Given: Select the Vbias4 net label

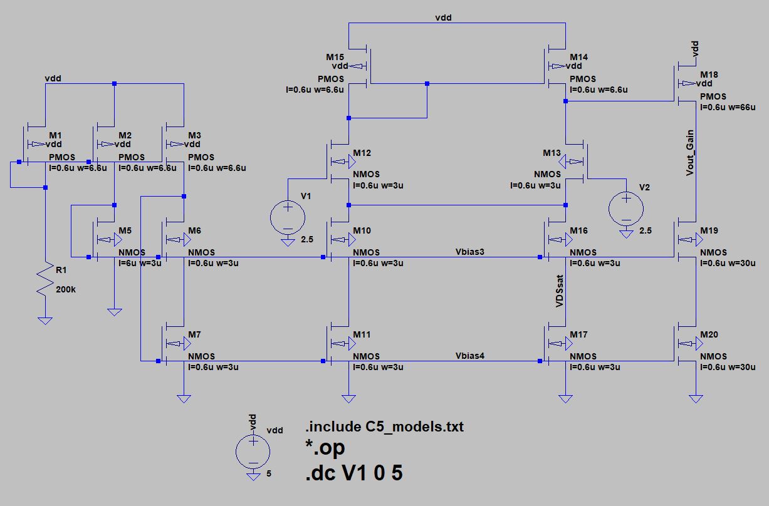Looking at the screenshot, I should pos(470,355).
